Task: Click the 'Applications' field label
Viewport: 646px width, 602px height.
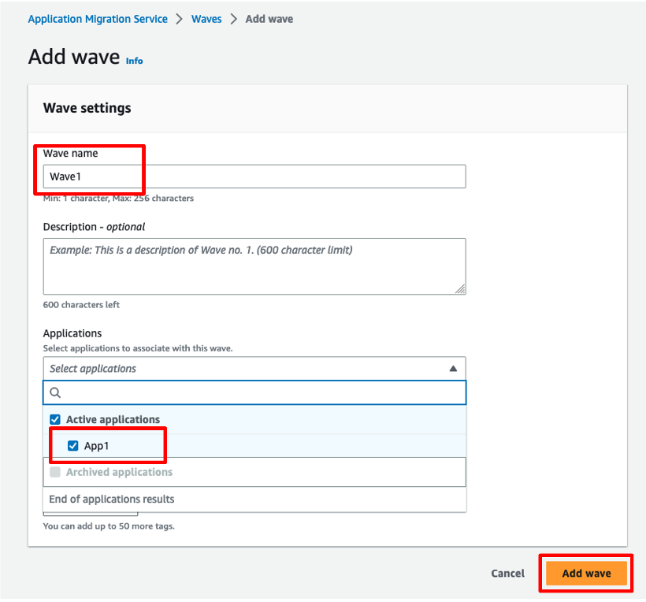Action: click(x=72, y=333)
